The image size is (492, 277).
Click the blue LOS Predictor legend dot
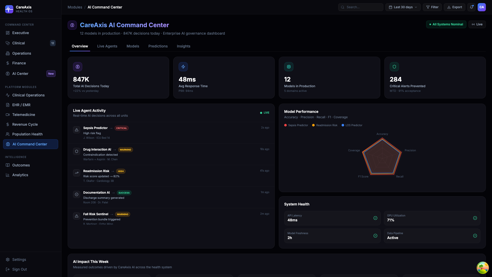[x=343, y=125]
